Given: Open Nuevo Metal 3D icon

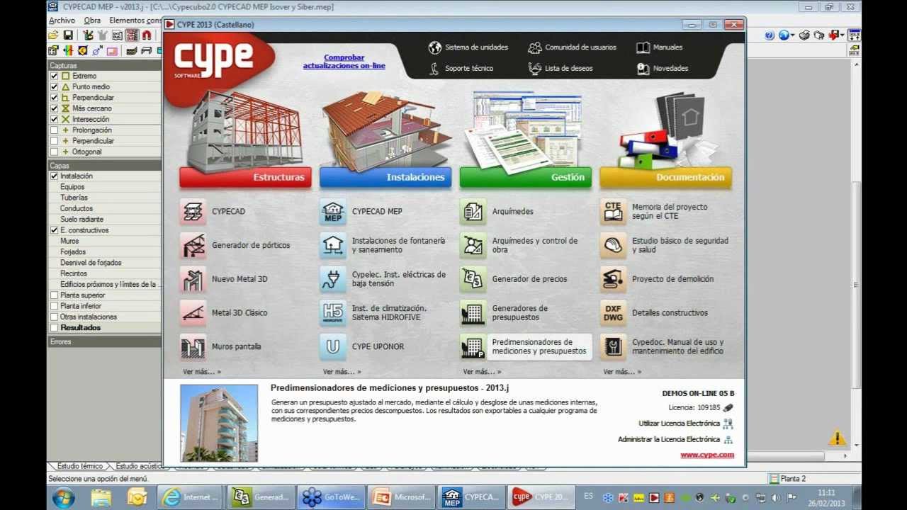Looking at the screenshot, I should click(193, 279).
